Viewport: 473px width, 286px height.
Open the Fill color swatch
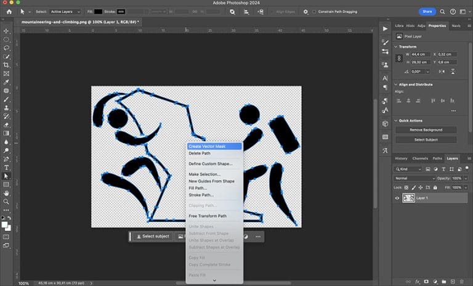(x=98, y=12)
